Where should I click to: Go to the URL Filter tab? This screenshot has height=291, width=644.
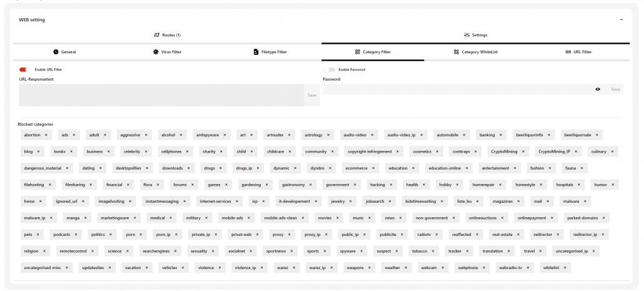[x=578, y=52]
